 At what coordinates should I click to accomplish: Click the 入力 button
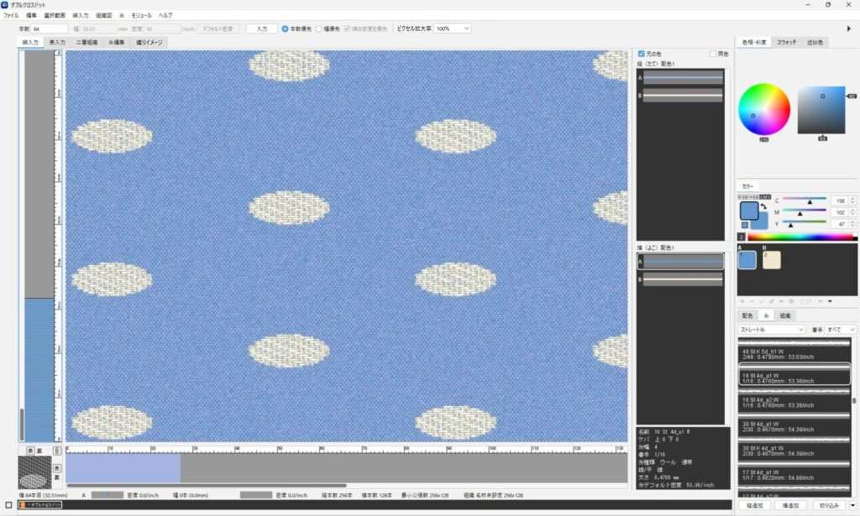261,29
